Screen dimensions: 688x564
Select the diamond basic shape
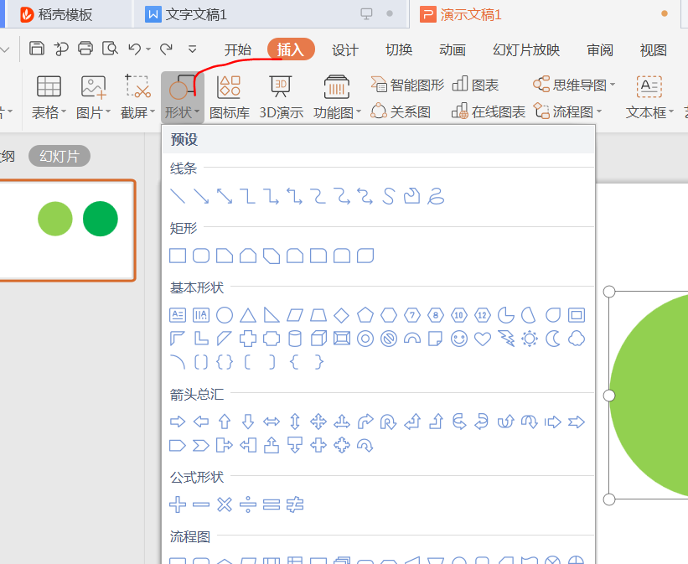tap(341, 315)
